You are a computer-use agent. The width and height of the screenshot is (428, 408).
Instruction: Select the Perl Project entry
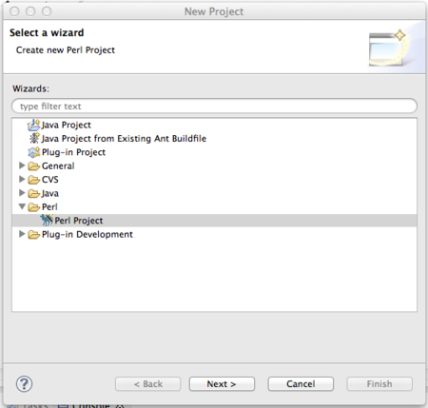214,221
